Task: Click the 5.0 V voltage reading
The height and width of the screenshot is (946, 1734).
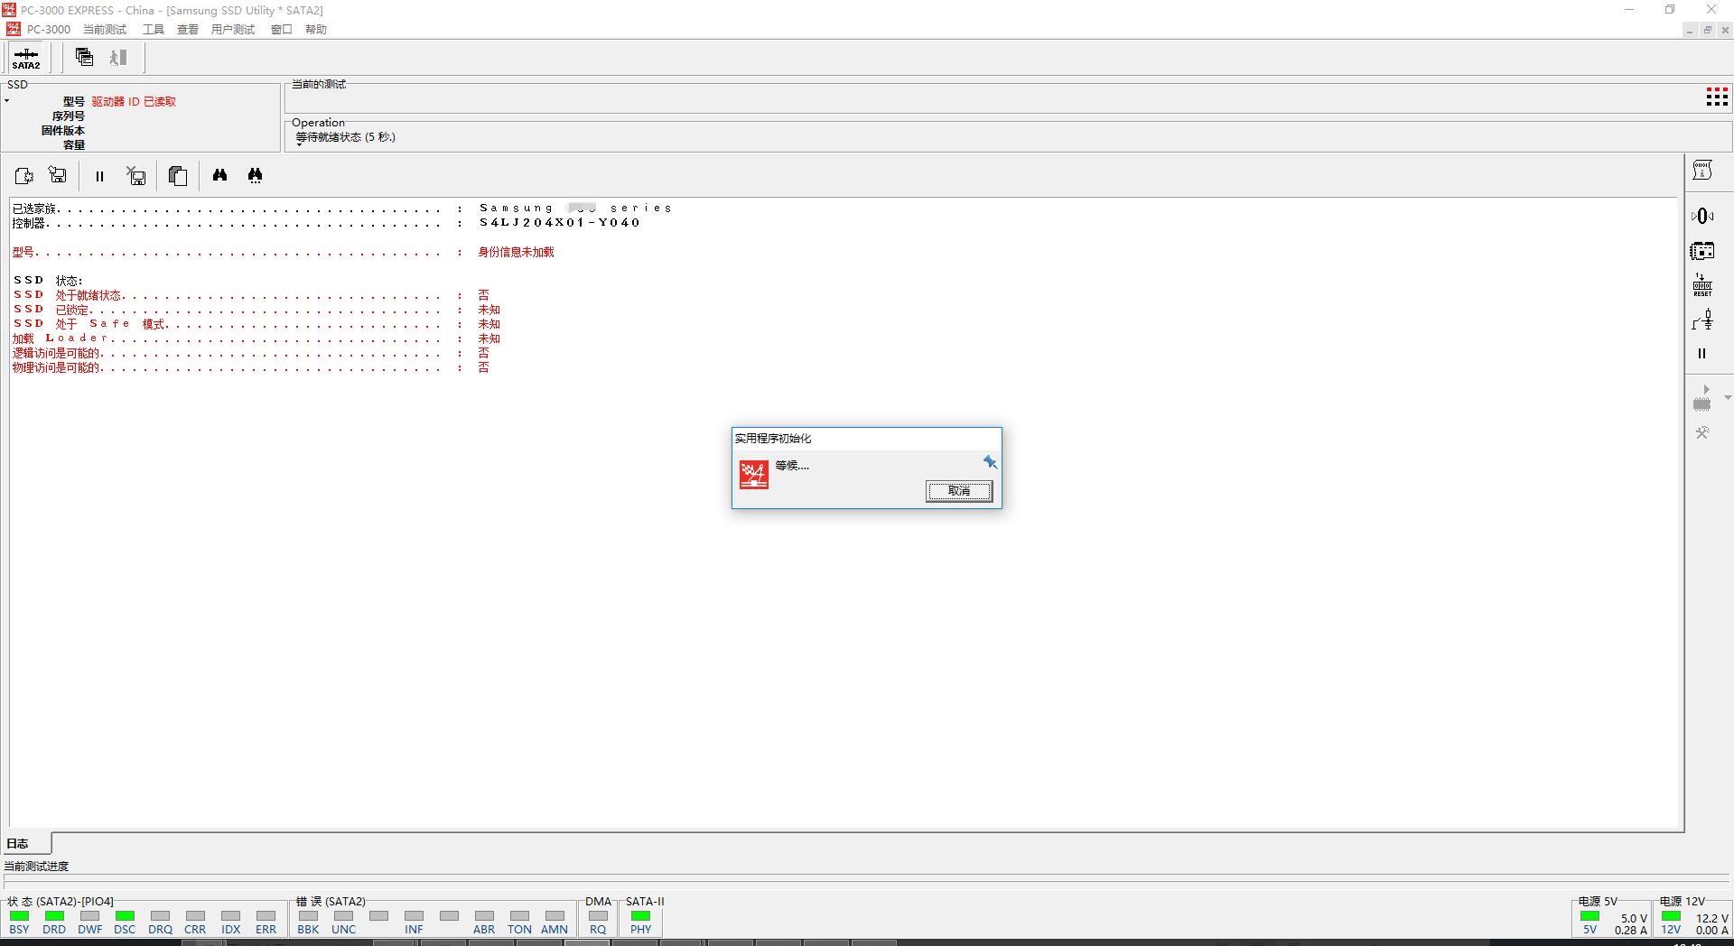Action: coord(1634,918)
